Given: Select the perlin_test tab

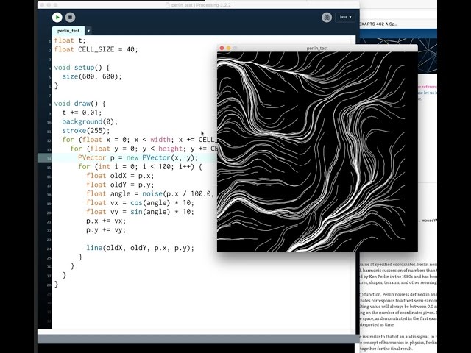Looking at the screenshot, I should point(68,31).
